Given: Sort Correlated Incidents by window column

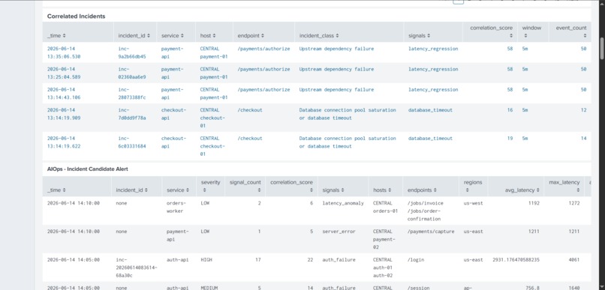Looking at the screenshot, I should (531, 31).
